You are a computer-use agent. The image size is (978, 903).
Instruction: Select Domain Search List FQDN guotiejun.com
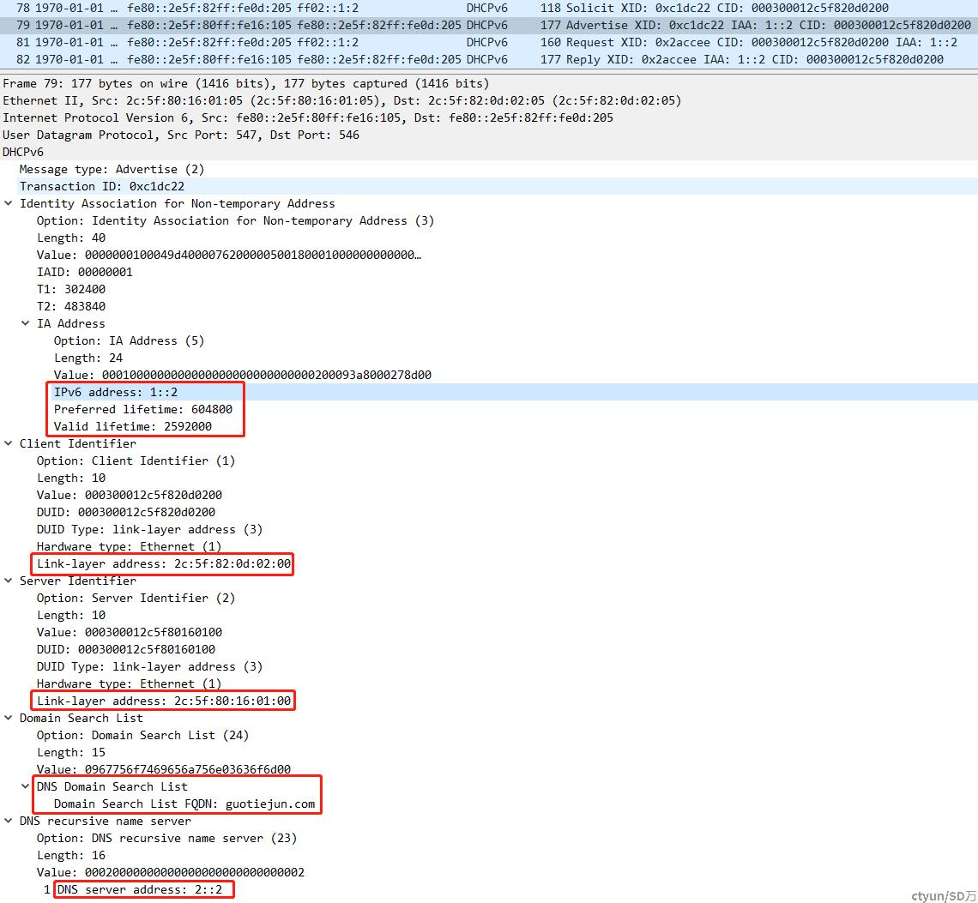coord(184,804)
